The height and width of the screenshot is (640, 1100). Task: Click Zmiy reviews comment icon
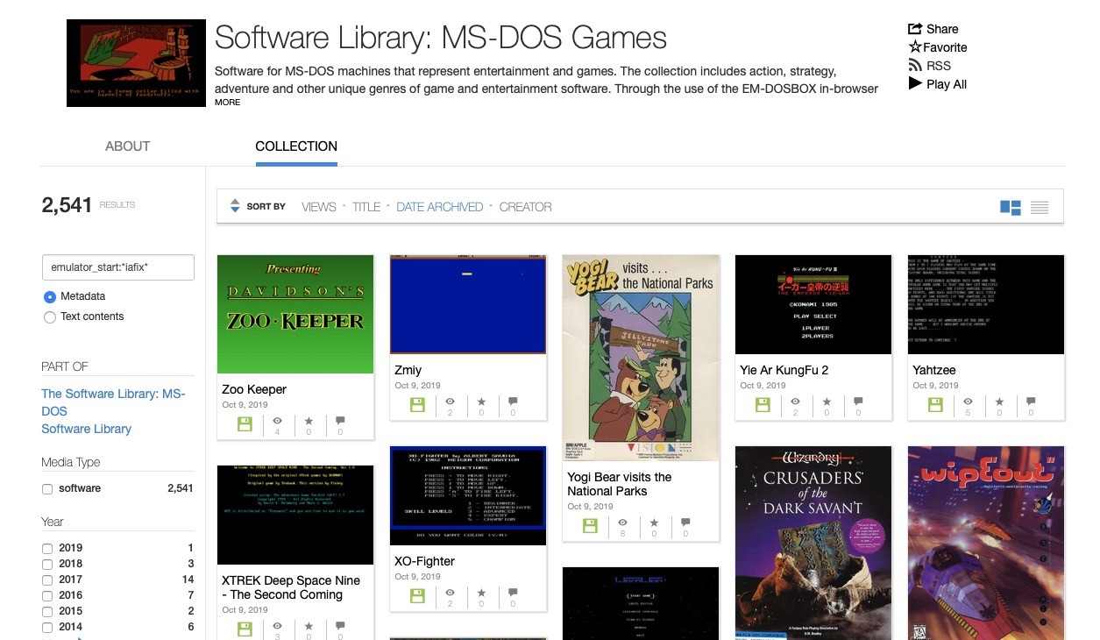coord(513,402)
